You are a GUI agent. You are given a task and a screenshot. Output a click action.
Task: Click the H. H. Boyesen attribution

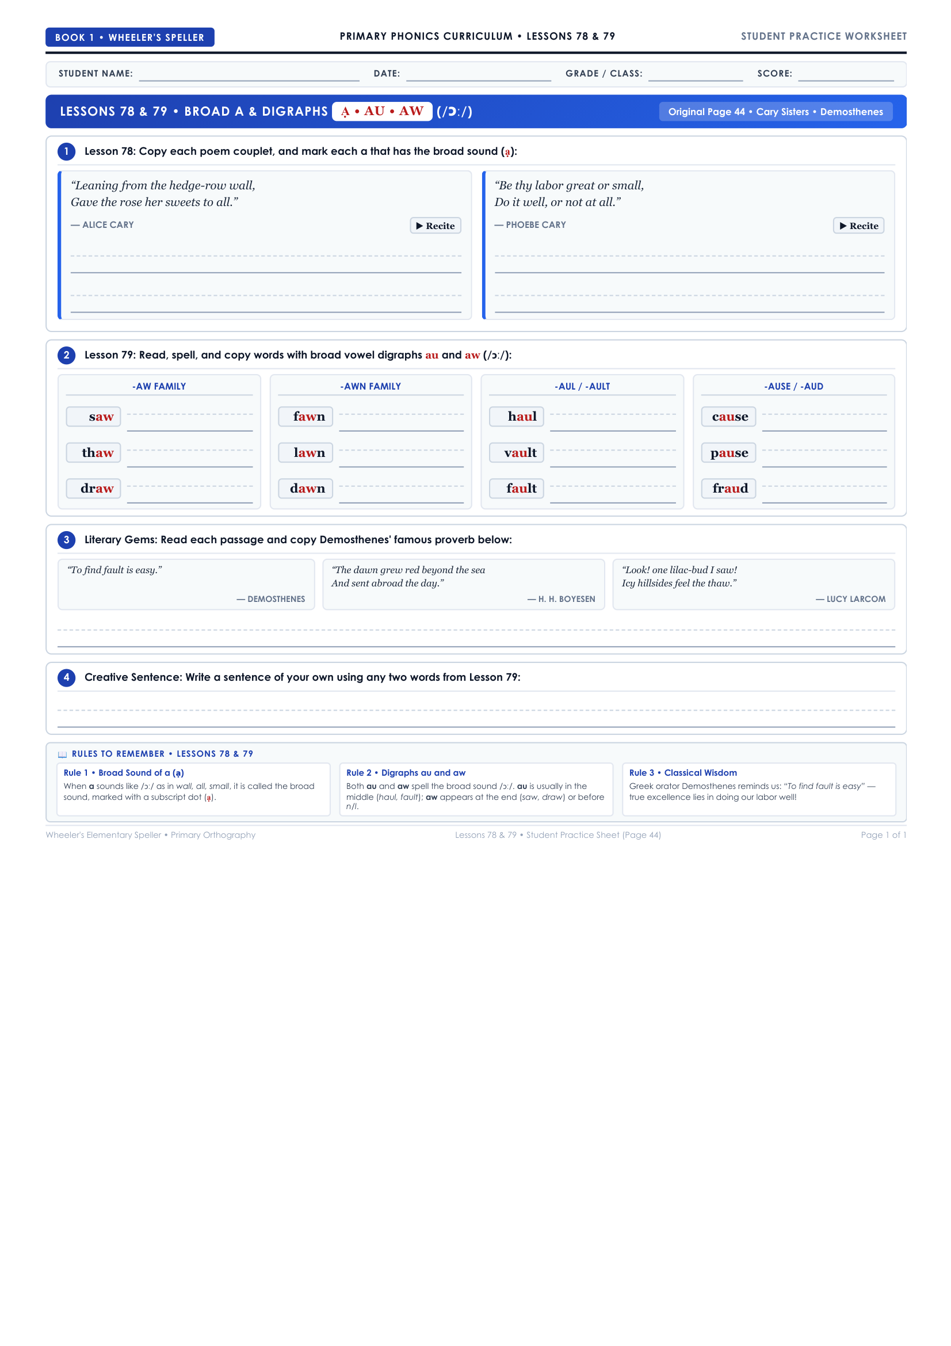pos(562,599)
